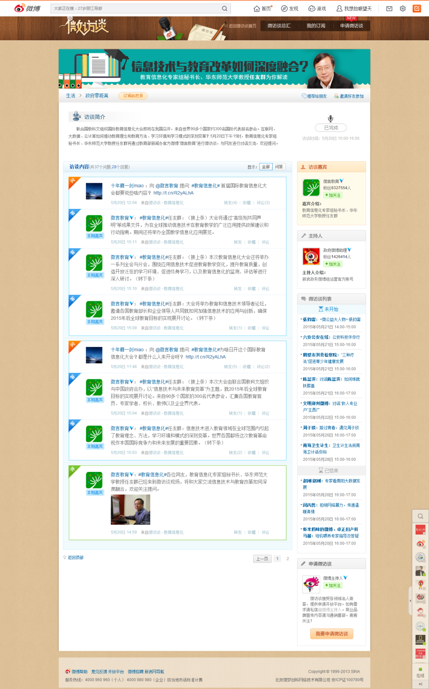Return via 返回微访谈首页 link

point(241,26)
